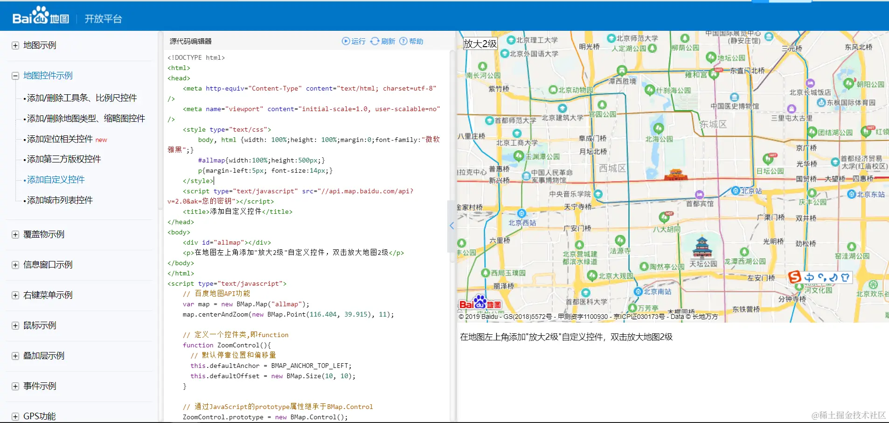Expand the 地图示例 section
Image resolution: width=889 pixels, height=423 pixels.
pos(15,45)
